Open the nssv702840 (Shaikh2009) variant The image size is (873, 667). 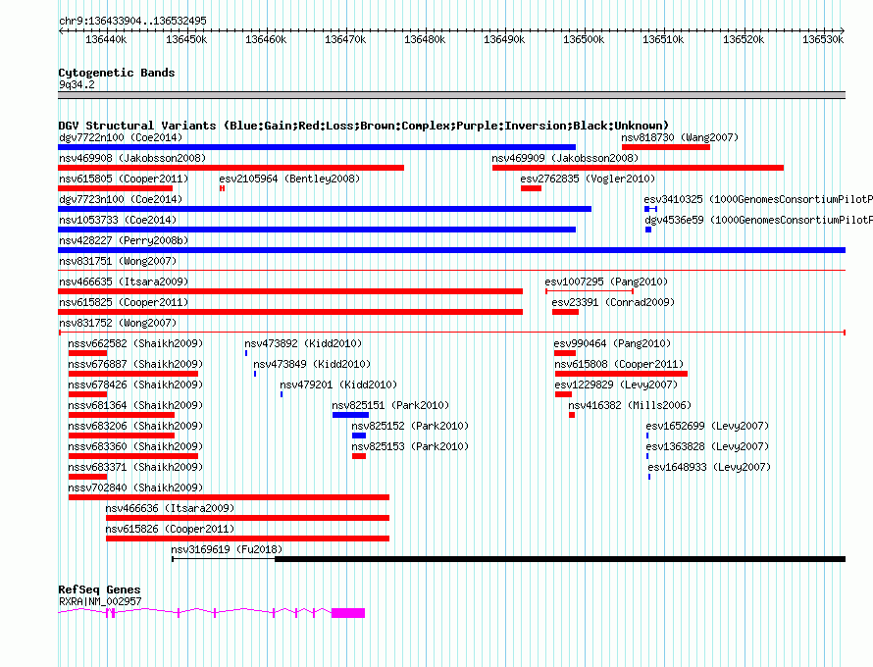pos(135,487)
